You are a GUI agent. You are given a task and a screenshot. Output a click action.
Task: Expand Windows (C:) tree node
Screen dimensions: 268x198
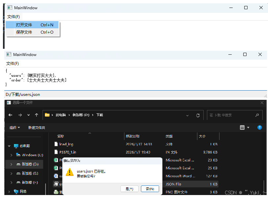click(x=11, y=155)
